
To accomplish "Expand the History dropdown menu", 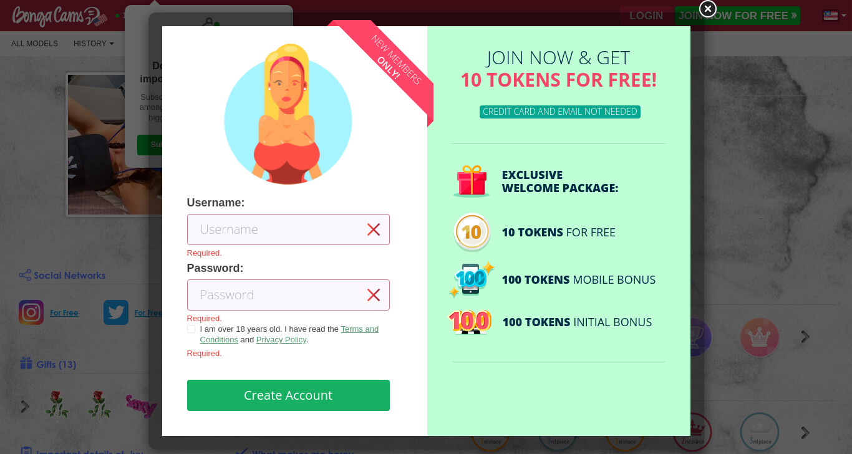I will (x=94, y=44).
